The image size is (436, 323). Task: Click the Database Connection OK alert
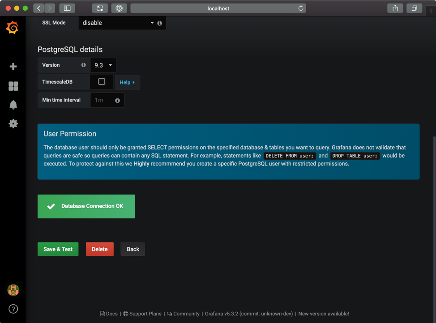click(x=86, y=206)
